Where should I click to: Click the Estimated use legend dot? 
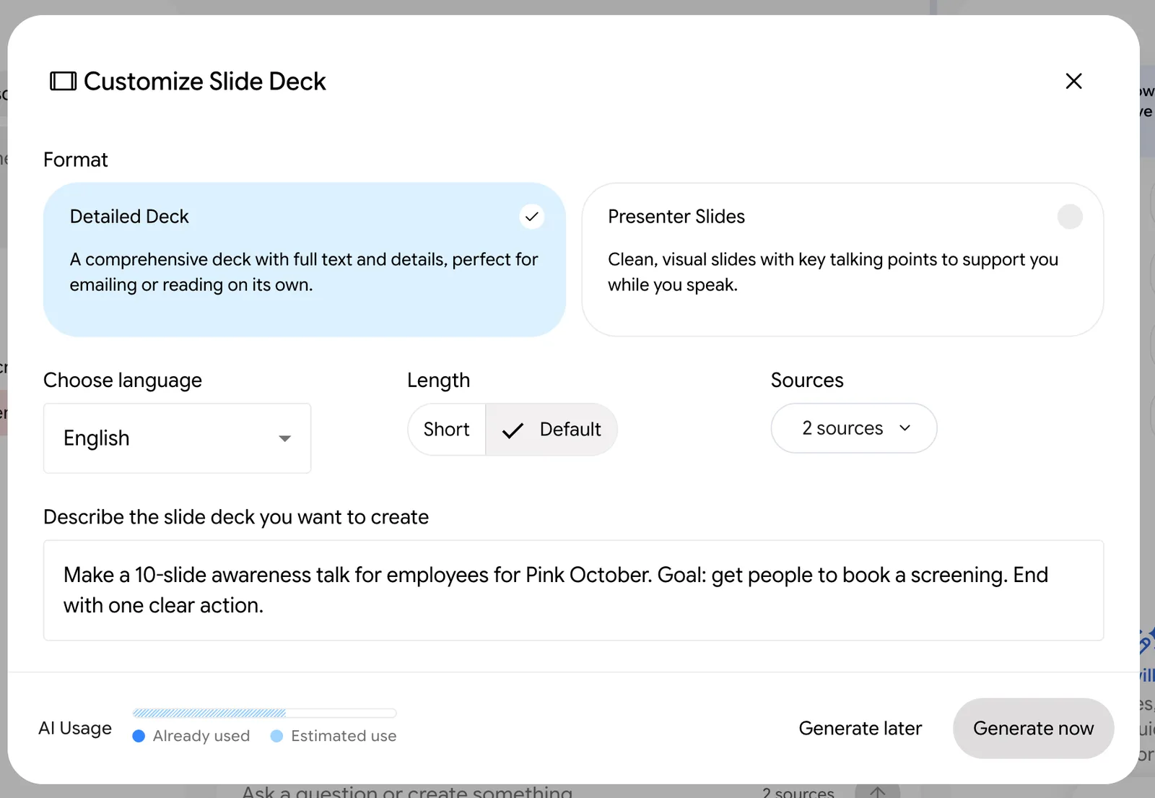(x=276, y=736)
